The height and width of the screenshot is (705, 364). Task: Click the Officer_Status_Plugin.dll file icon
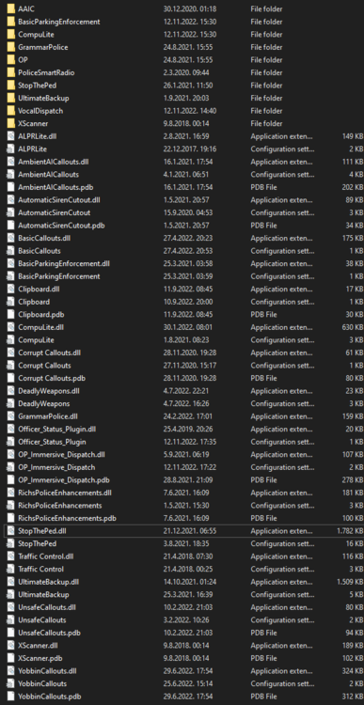[10, 429]
